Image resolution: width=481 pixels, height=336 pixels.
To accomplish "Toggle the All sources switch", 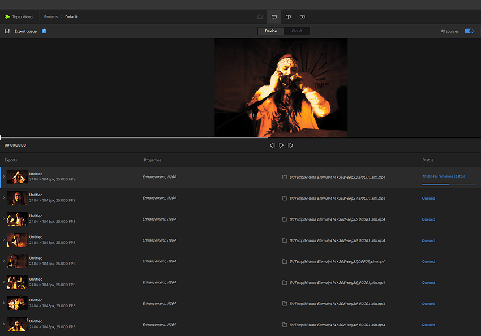I will pos(469,31).
